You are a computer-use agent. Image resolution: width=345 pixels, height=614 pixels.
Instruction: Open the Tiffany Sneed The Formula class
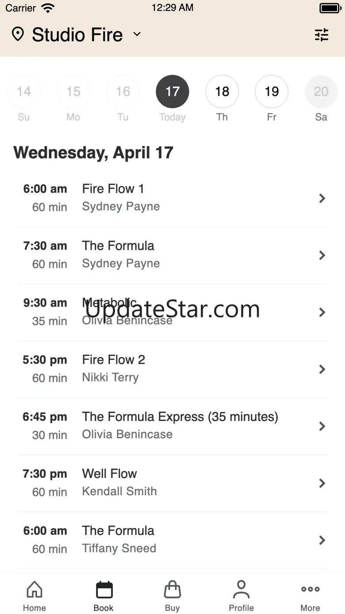tap(172, 540)
